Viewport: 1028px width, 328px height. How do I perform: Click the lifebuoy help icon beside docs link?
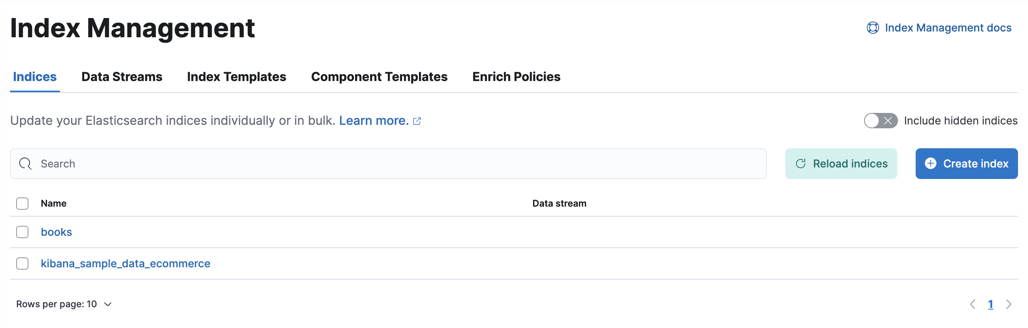[872, 28]
